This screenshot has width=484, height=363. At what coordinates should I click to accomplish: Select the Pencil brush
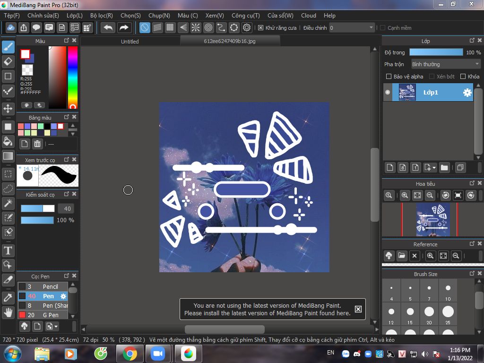click(x=43, y=286)
